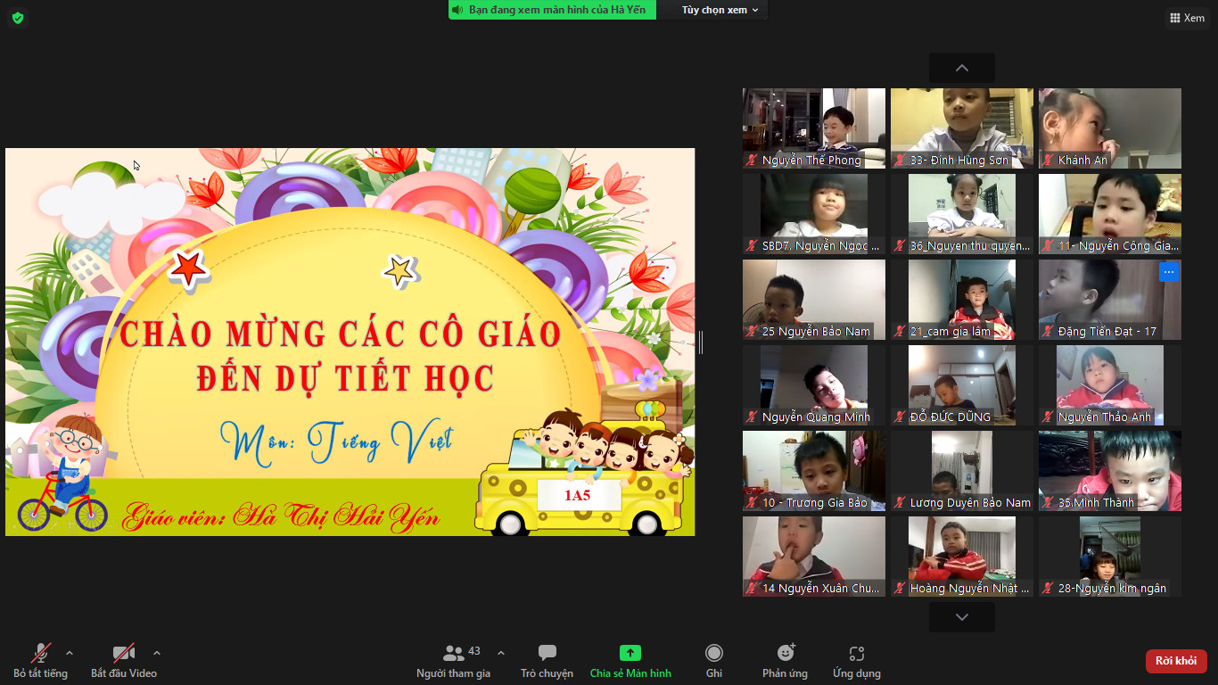1218x685 pixels.
Task: Expand audio options arrow beside microphone
Action: coord(70,653)
